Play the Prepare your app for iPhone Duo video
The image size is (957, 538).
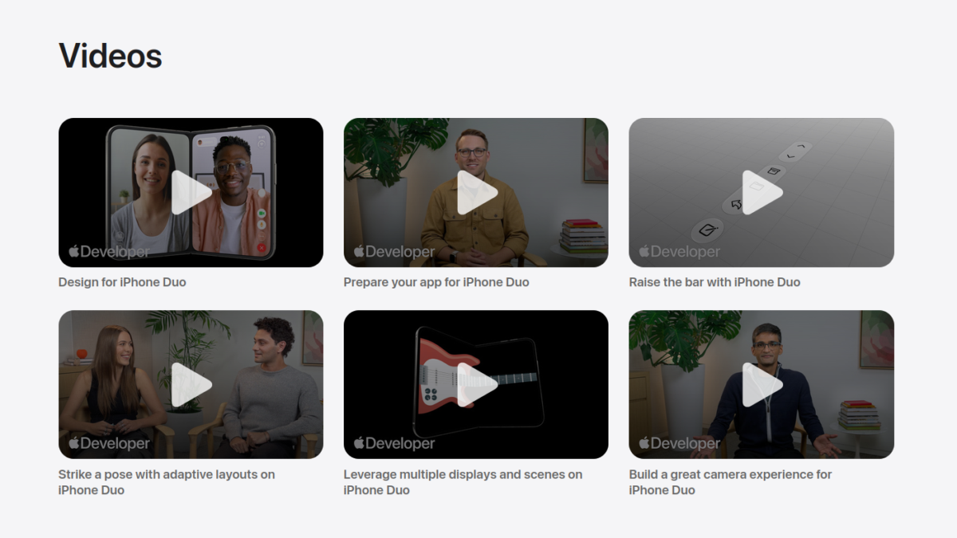click(x=476, y=192)
